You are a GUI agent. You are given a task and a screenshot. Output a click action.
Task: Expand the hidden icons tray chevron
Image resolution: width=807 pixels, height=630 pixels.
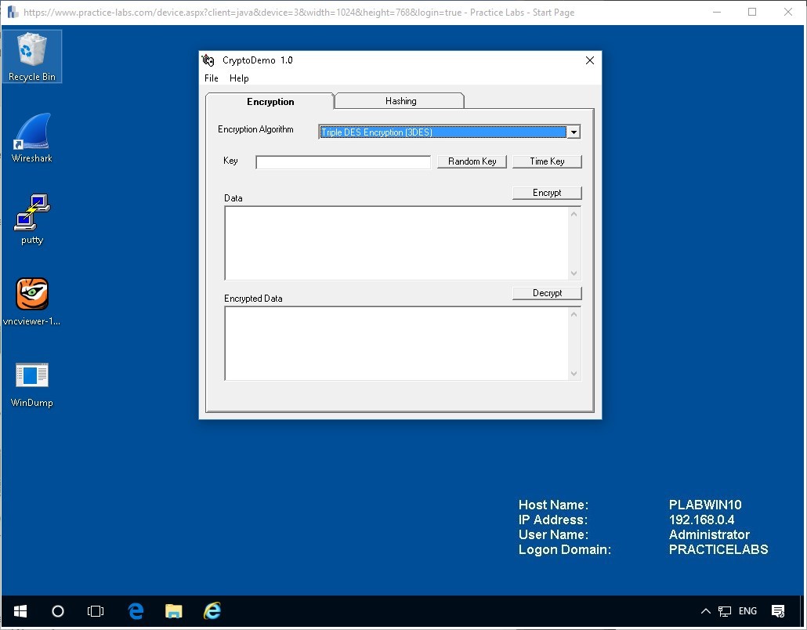pos(705,610)
